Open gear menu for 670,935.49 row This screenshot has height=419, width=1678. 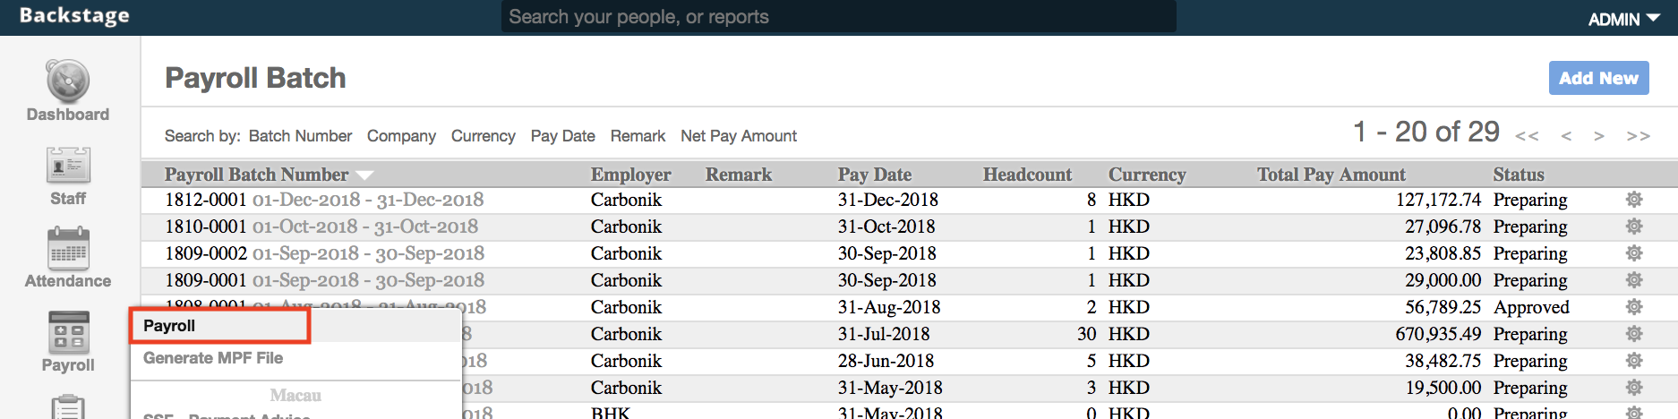(1634, 334)
